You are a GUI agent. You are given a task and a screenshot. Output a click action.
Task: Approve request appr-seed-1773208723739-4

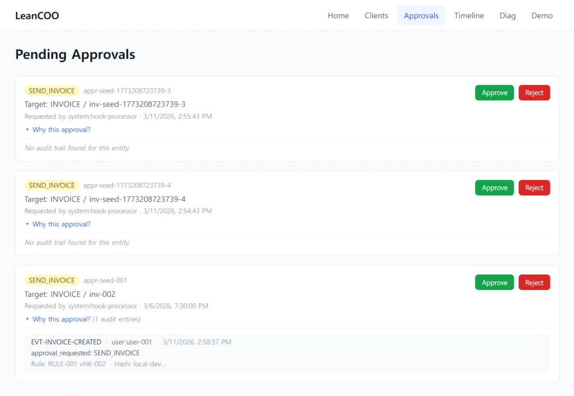(494, 187)
